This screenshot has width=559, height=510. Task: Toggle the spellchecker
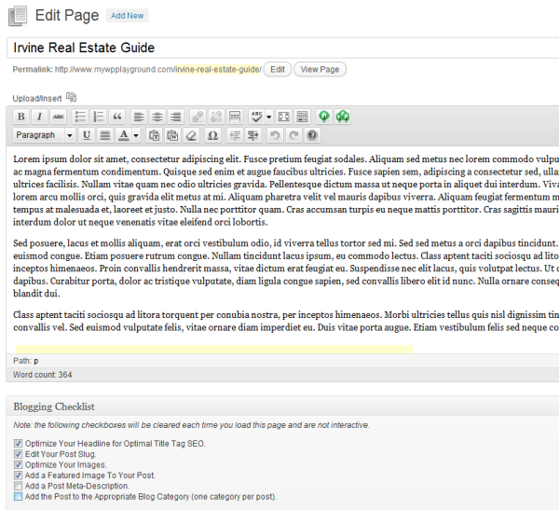tap(257, 117)
